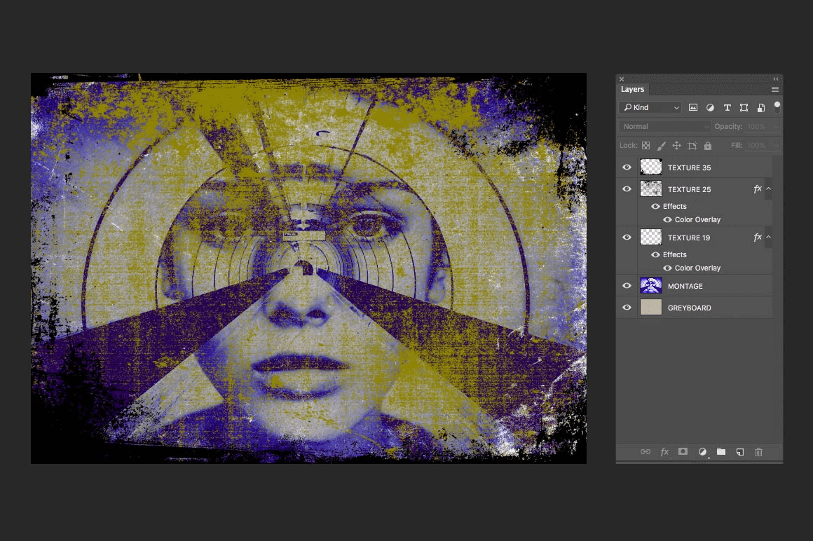Toggle visibility of MONTAGE layer
The image size is (813, 541).
pyautogui.click(x=627, y=286)
